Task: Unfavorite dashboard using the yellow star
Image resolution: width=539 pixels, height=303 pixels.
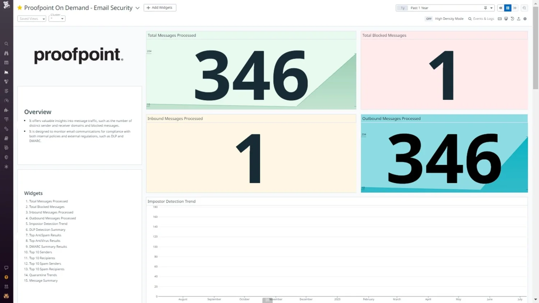Action: (20, 8)
